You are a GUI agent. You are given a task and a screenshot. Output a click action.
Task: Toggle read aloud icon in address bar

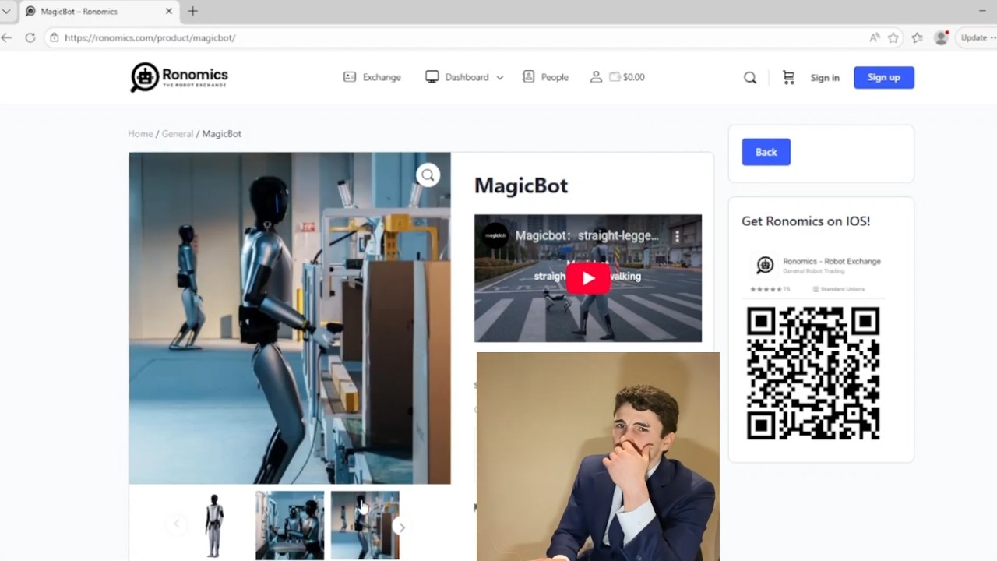click(875, 37)
